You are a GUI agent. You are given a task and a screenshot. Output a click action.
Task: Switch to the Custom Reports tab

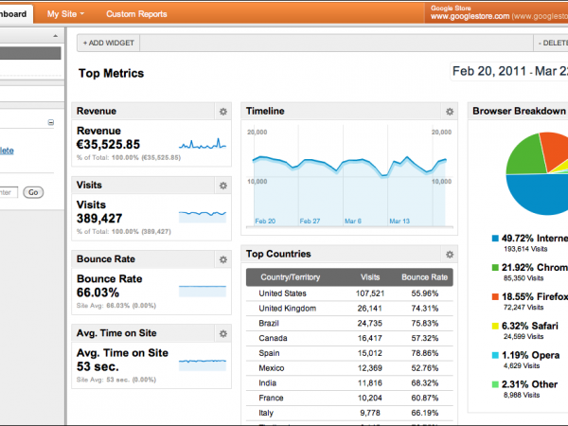(x=136, y=14)
